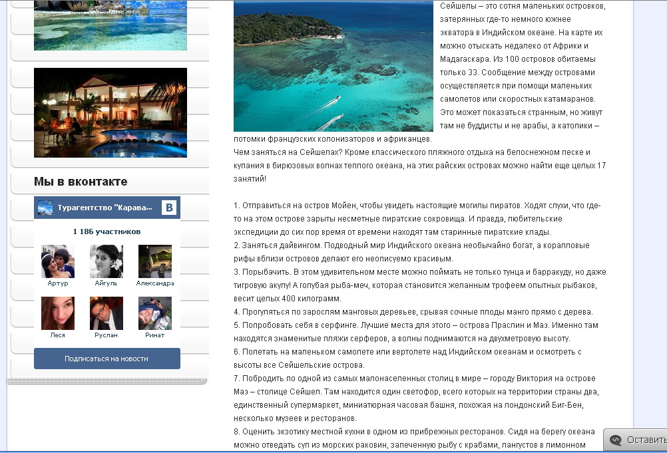The image size is (667, 453).
Task: Click text "6. Полетать на маленьком самолете"
Action: pyautogui.click(x=302, y=352)
